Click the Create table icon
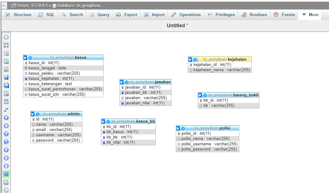The image size is (329, 193). tap(6, 102)
